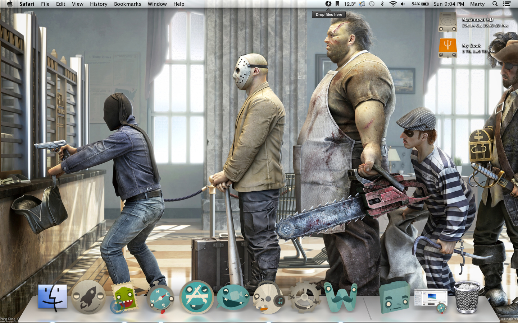Open the File menu

coord(45,4)
